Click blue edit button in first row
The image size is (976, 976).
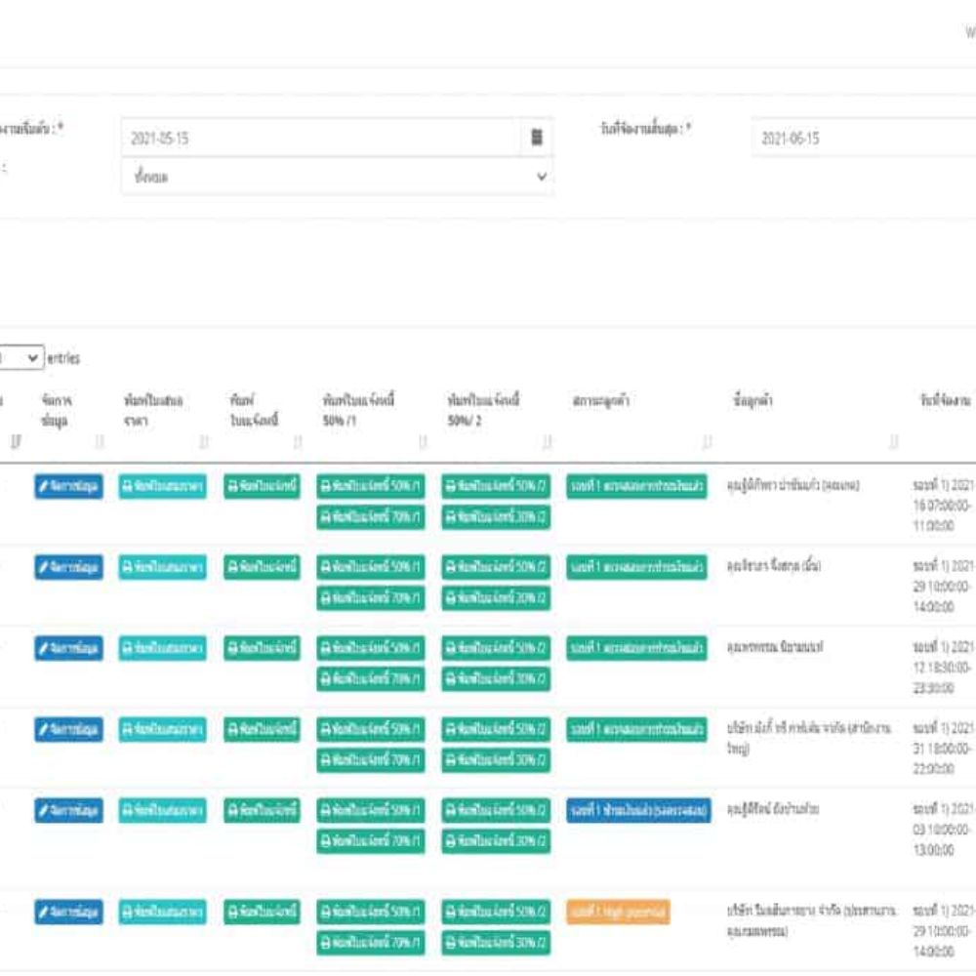[68, 486]
